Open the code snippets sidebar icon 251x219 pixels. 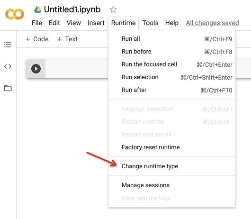8,66
